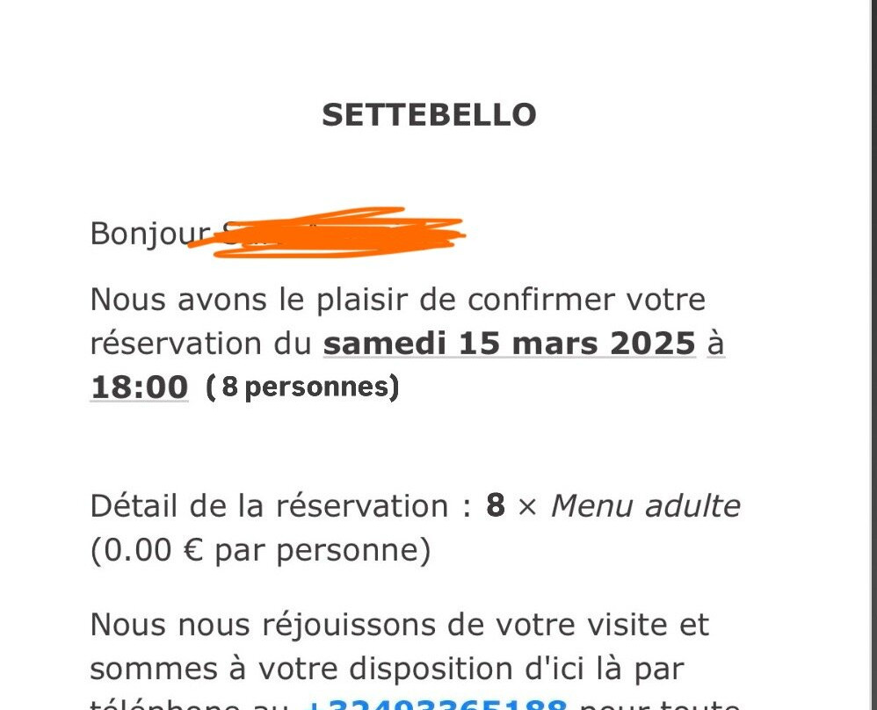Click the '(8 personnes)' annotation

[302, 388]
